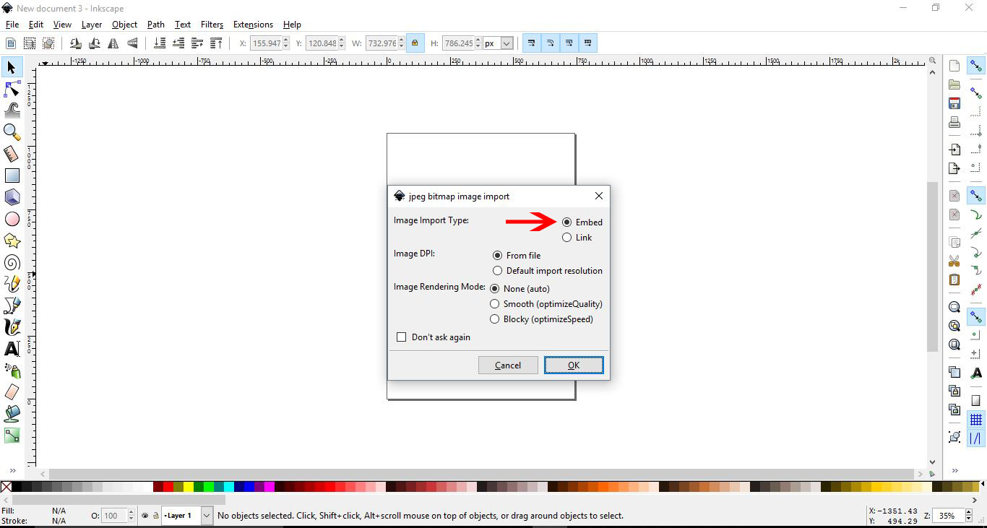Click the Print document icon

click(x=954, y=122)
